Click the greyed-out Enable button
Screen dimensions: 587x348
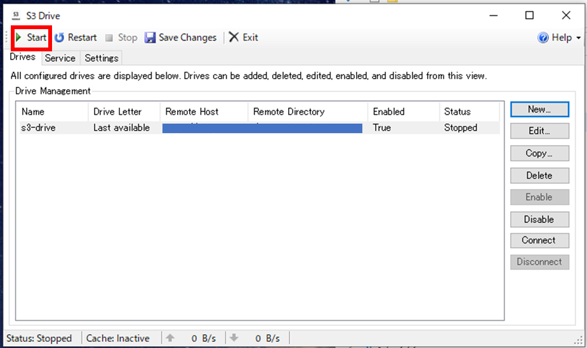(x=539, y=197)
